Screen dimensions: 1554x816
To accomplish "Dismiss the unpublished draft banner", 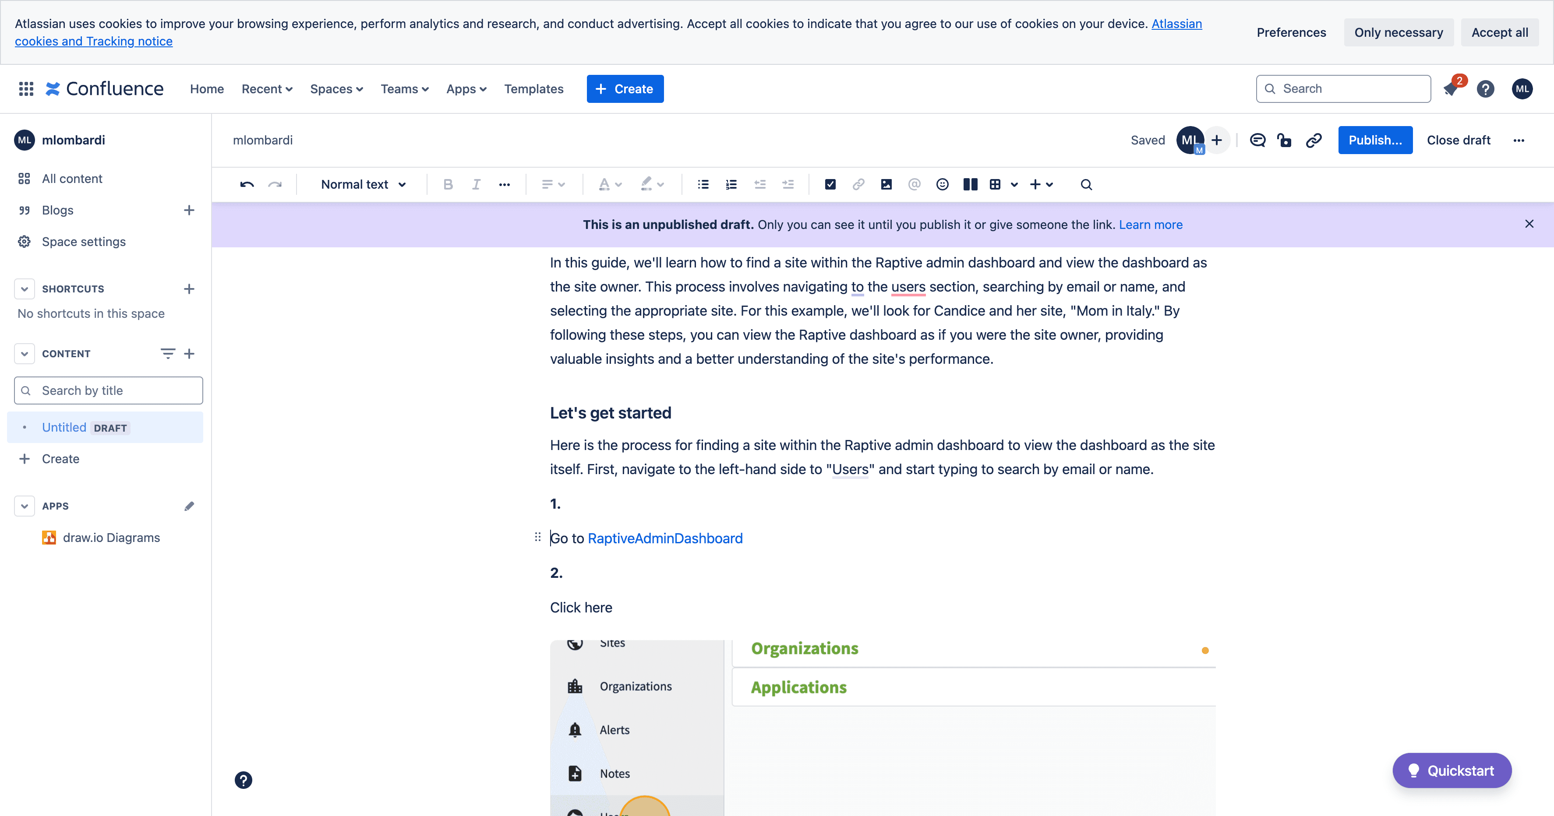I will (x=1529, y=224).
